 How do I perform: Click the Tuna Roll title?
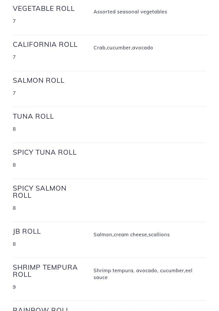[33, 116]
